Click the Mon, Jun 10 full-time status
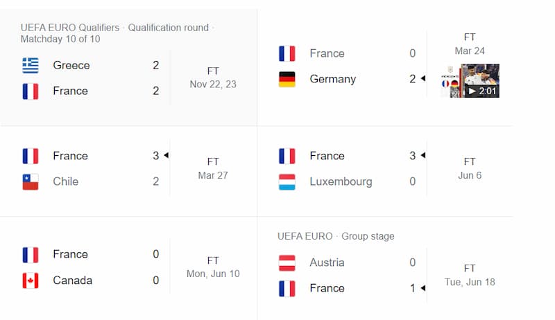Image resolution: width=555 pixels, height=320 pixels. [213, 260]
